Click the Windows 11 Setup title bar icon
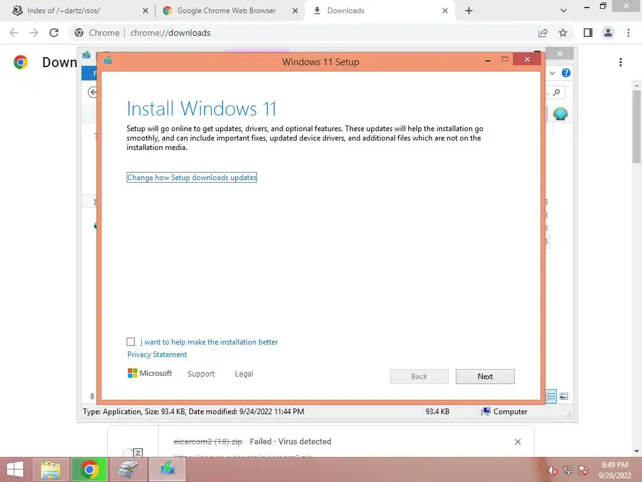This screenshot has width=642, height=482. (108, 61)
